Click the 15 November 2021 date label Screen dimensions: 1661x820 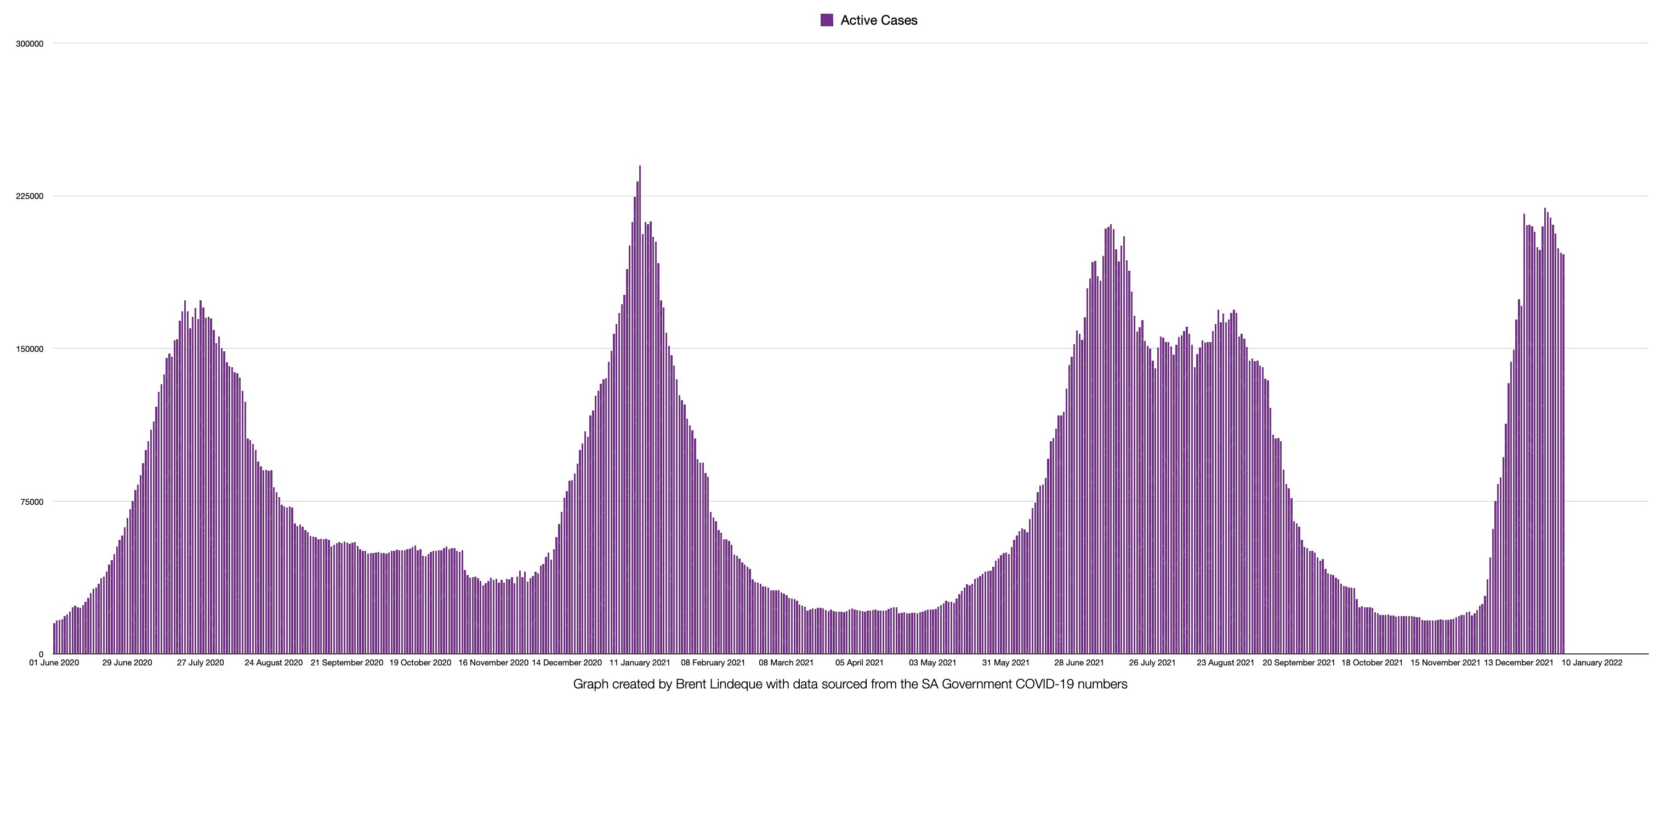1445,663
